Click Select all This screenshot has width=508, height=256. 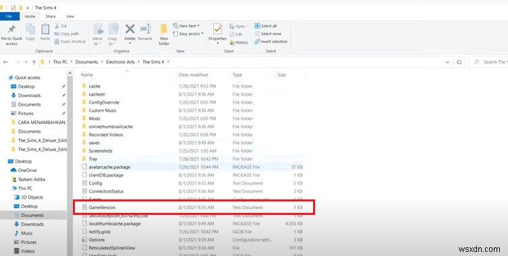pos(265,26)
